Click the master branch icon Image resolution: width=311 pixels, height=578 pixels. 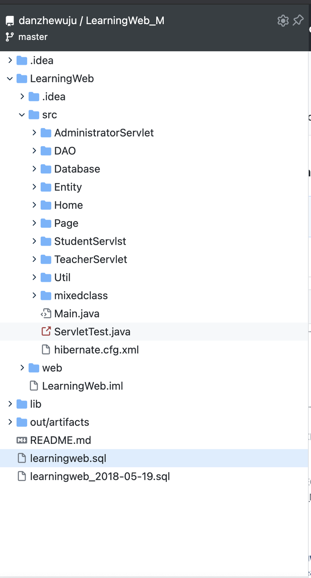[x=10, y=37]
